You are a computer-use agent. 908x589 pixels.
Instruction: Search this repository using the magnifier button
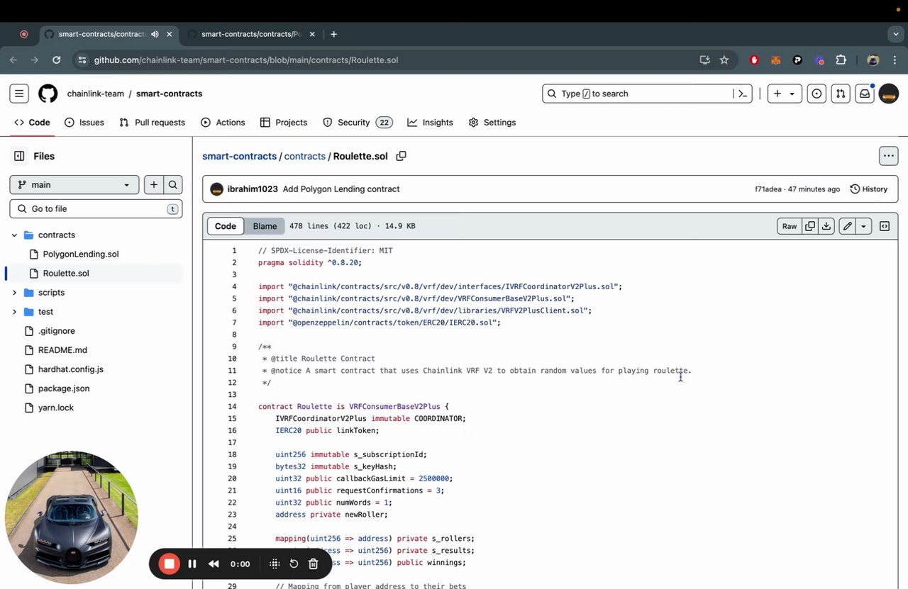pos(173,185)
